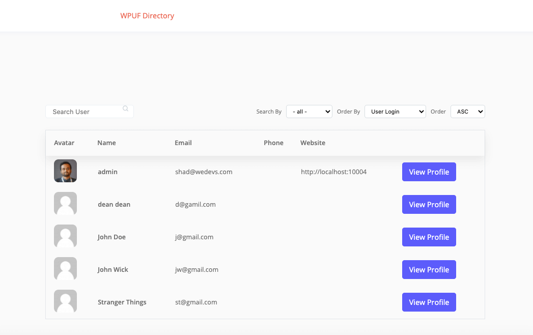
Task: Click the Phone column header
Action: [274, 143]
